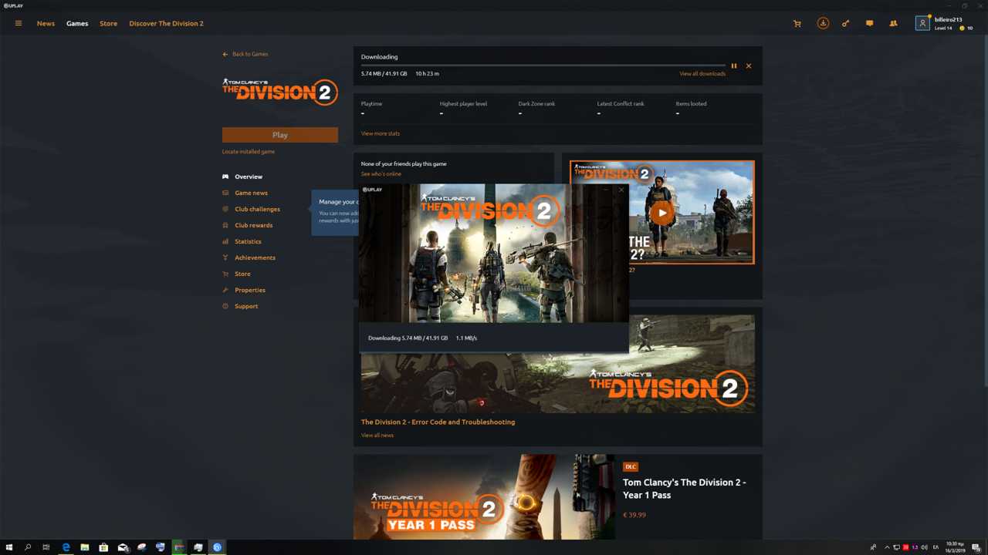
Task: Click the Year 1 Pass banner image
Action: (485, 497)
